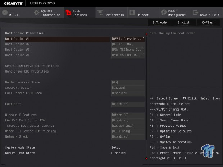Click the F2 Smart Tweak Mode help line
Screen dimensions: 223x167
click(169, 120)
